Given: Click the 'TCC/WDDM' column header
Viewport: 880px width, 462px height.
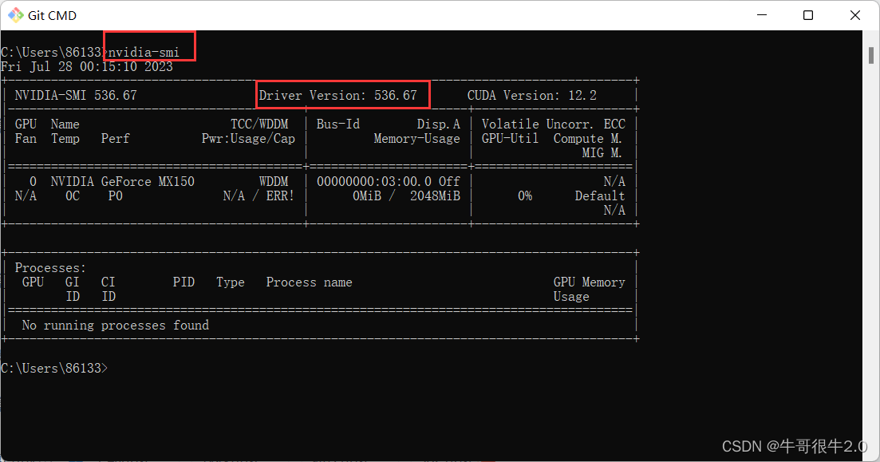Looking at the screenshot, I should [x=259, y=124].
